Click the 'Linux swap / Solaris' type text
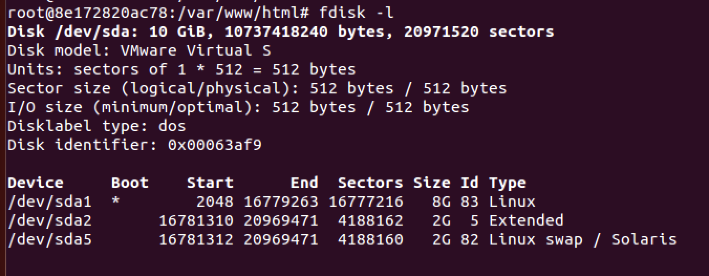The height and width of the screenshot is (276, 709). click(x=583, y=240)
